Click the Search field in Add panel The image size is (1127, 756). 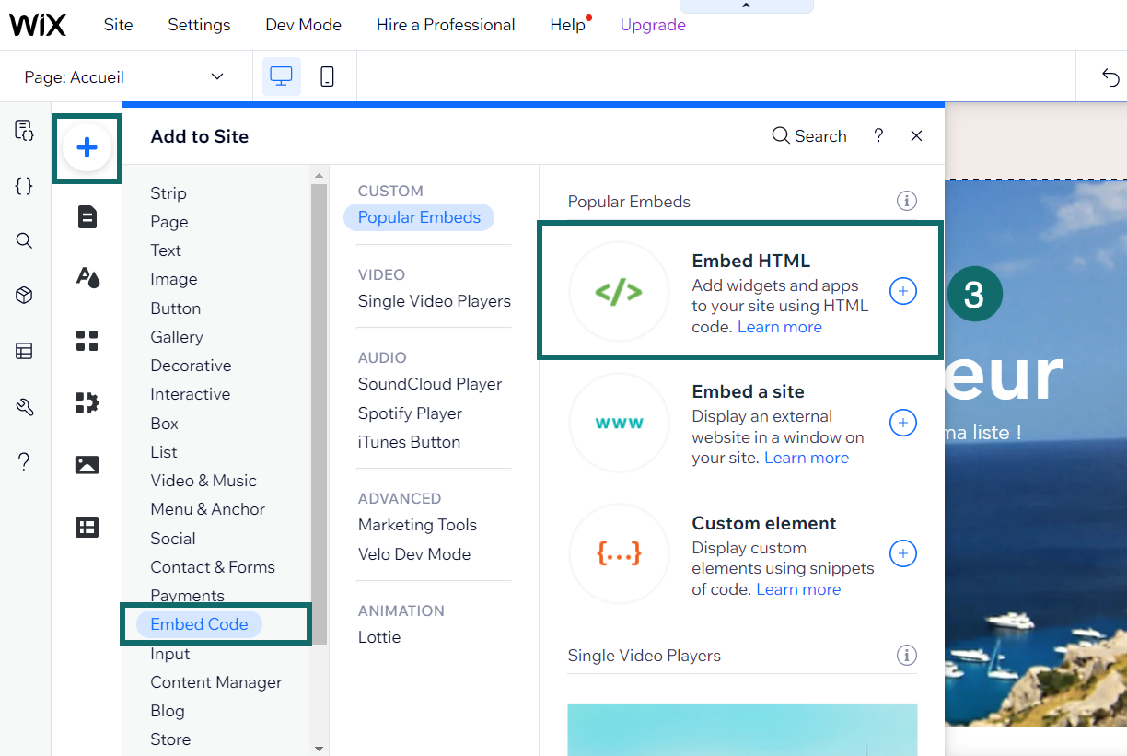click(809, 136)
